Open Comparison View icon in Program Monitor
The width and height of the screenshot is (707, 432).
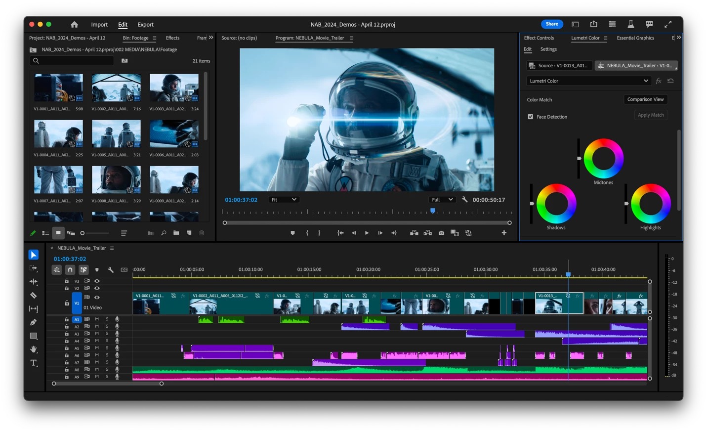click(455, 233)
